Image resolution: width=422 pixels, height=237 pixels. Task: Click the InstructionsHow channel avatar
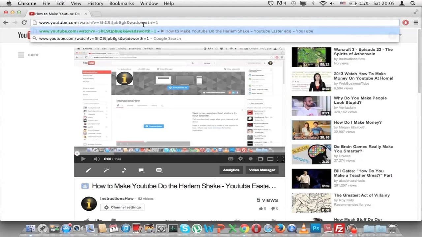point(89,204)
